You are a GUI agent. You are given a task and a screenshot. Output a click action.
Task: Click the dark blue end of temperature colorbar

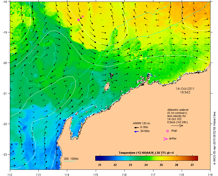[x=97, y=158]
